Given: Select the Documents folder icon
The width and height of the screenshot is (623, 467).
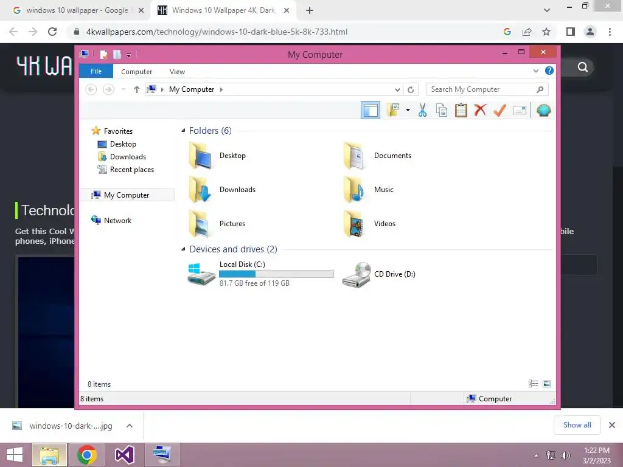Looking at the screenshot, I should [355, 156].
